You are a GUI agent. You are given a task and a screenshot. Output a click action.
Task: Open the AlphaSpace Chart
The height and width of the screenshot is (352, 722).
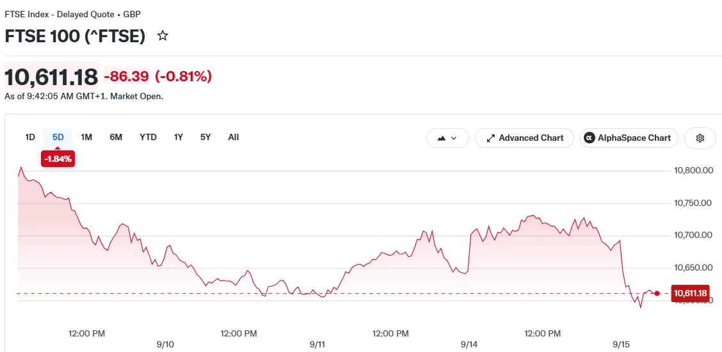[x=629, y=138]
